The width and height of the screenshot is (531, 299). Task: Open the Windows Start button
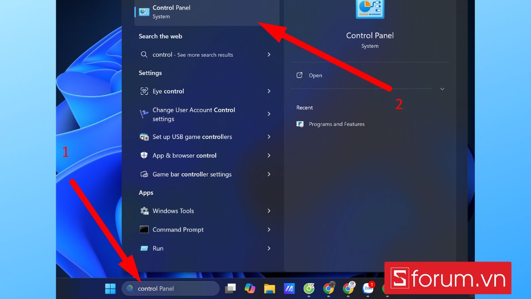(110, 288)
